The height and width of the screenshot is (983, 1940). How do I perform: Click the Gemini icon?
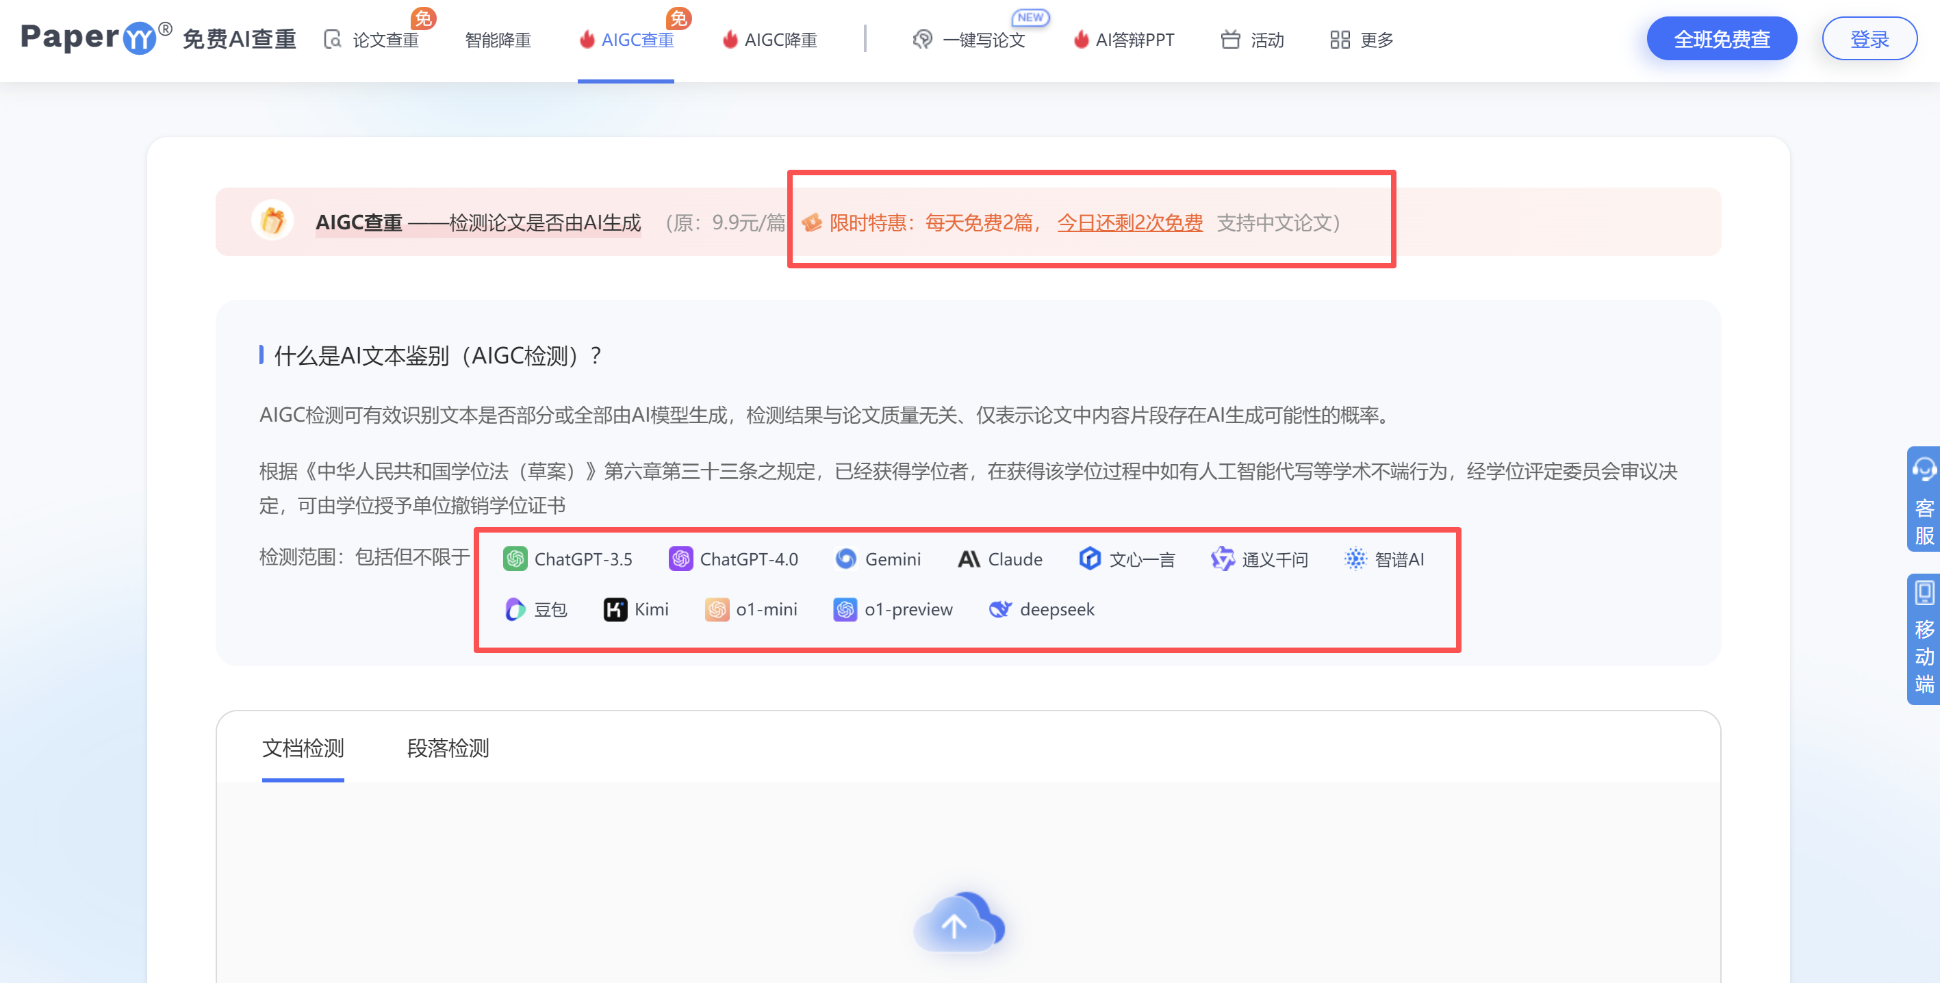[845, 559]
